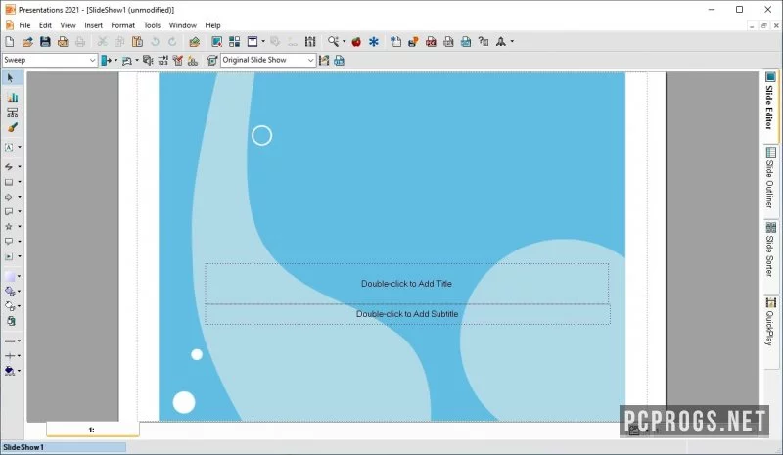Click the checklist icon with red check
The width and height of the screenshot is (783, 455).
(178, 61)
